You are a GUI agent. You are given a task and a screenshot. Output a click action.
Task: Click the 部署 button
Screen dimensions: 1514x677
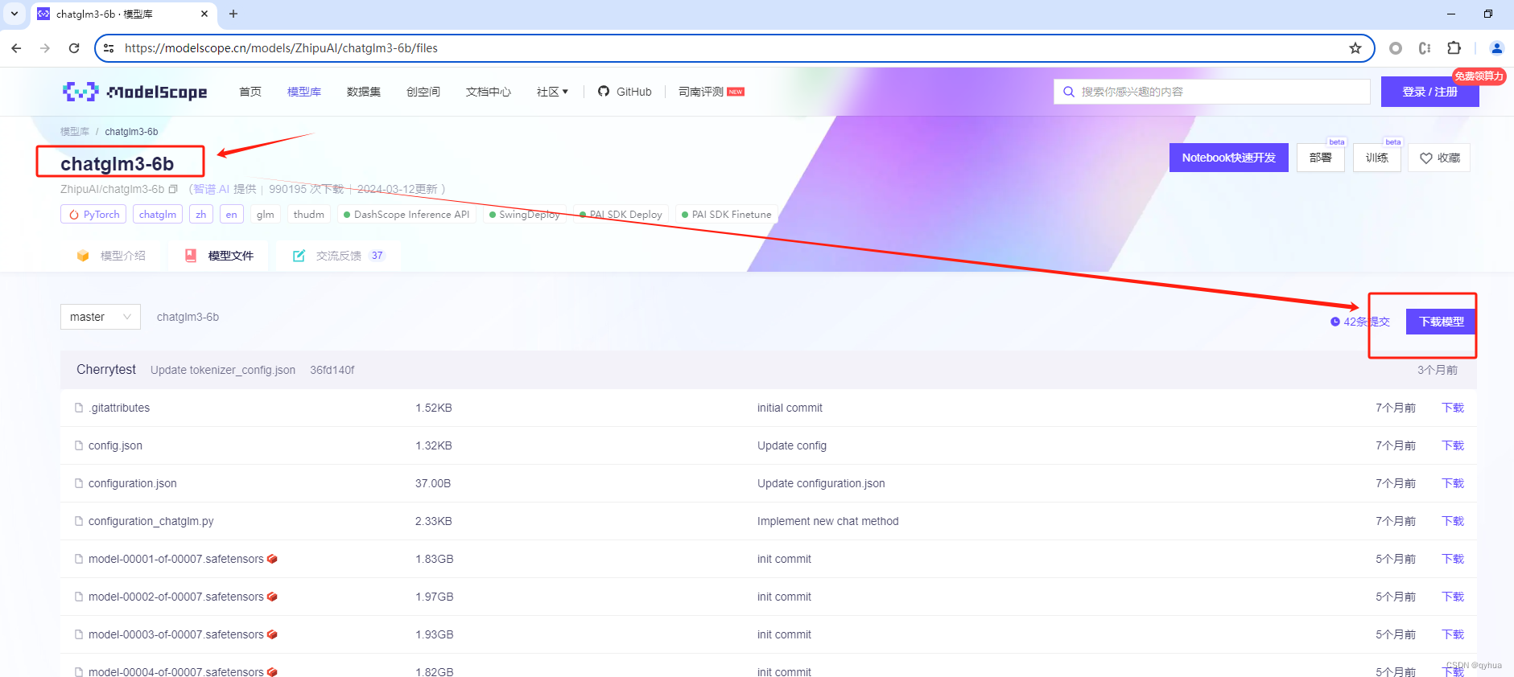tap(1320, 158)
